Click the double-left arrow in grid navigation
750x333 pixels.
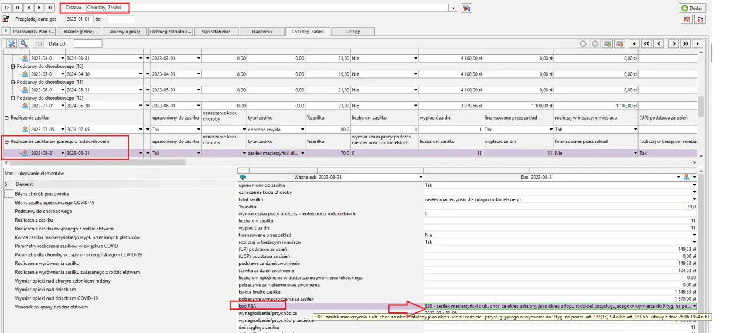point(646,43)
